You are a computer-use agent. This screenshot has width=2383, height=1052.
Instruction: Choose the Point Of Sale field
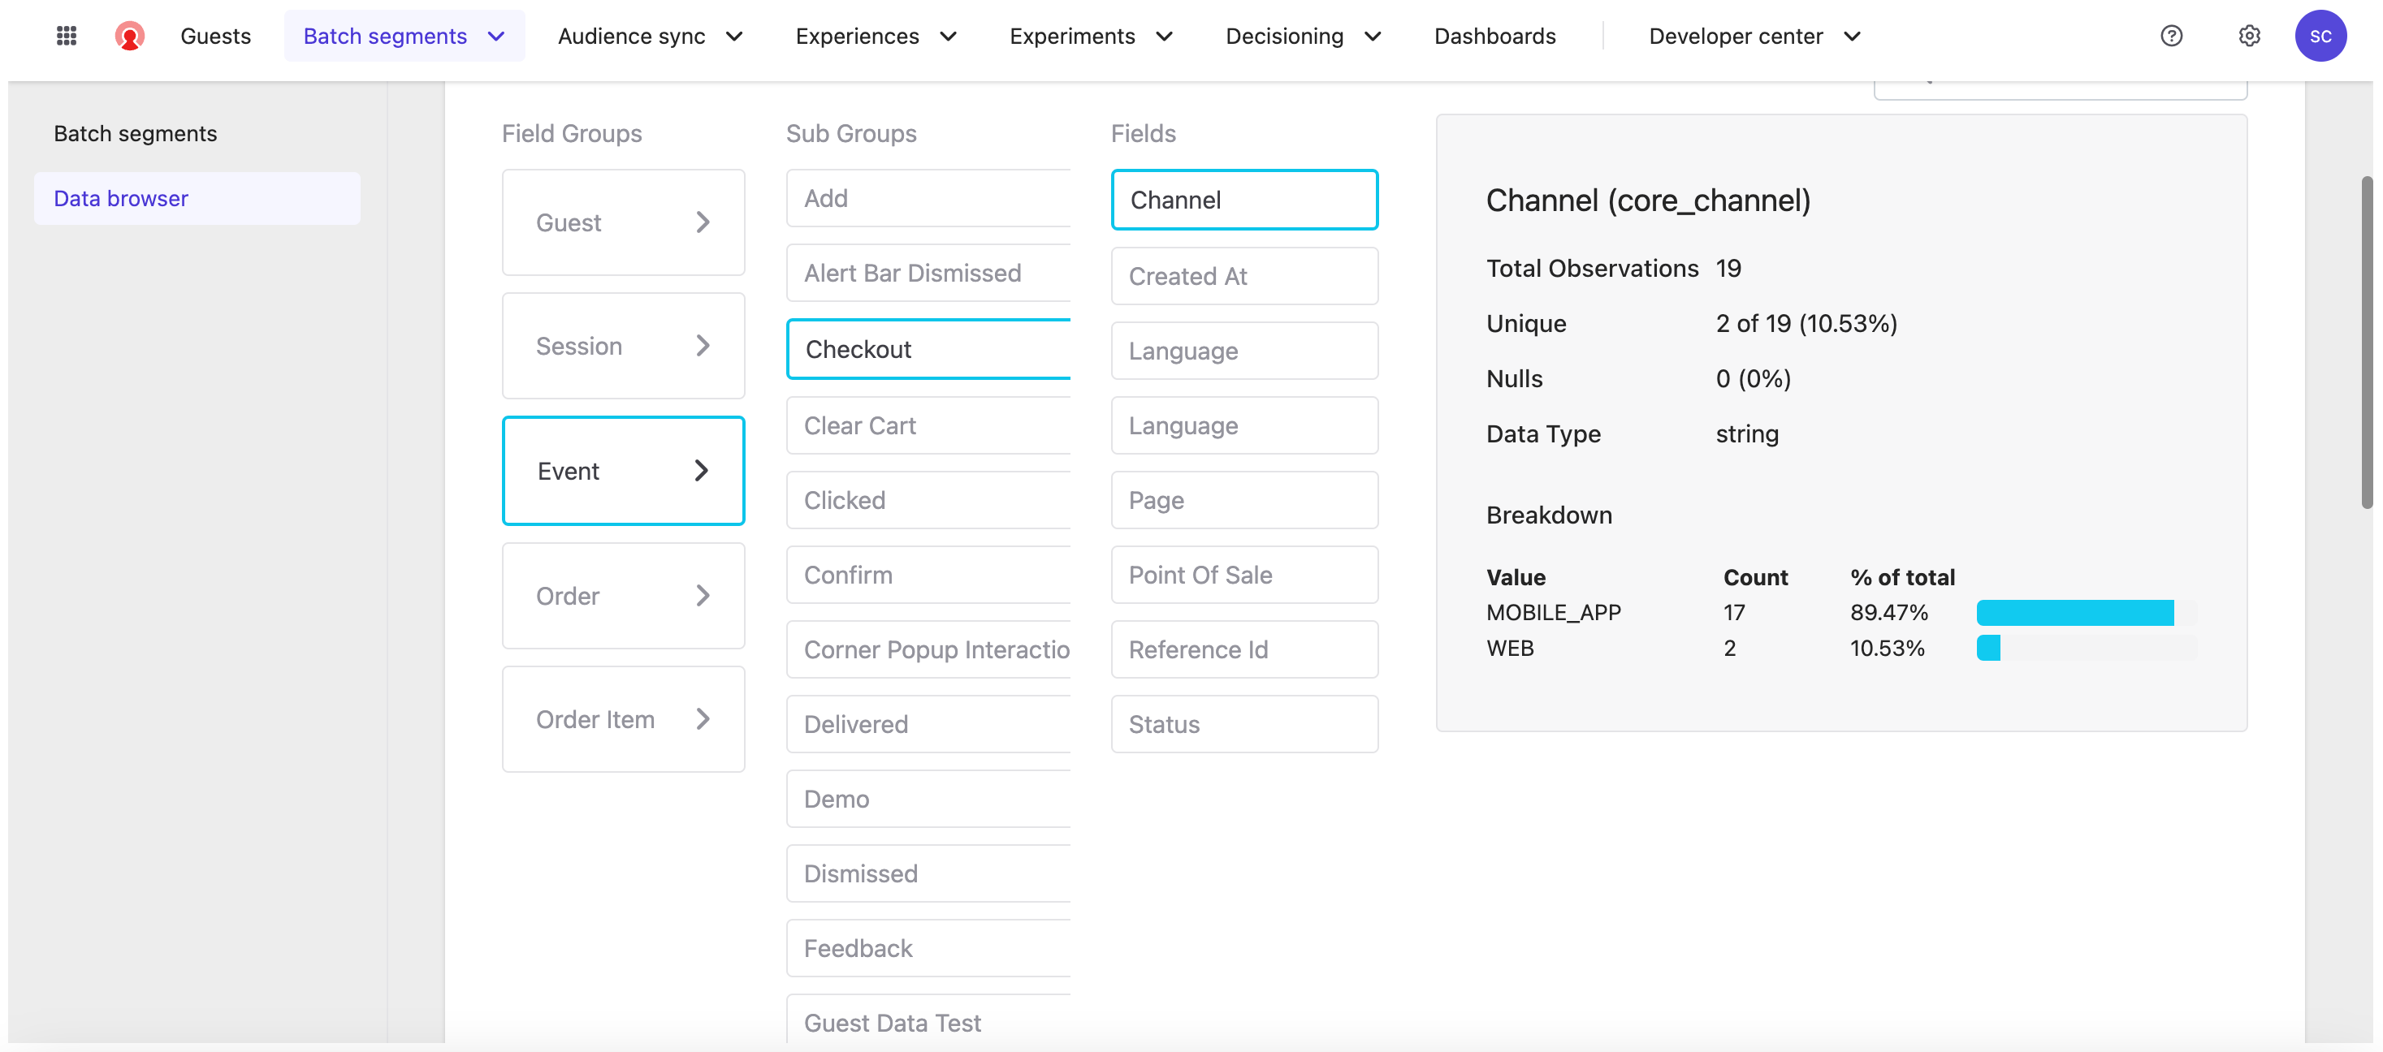1243,575
